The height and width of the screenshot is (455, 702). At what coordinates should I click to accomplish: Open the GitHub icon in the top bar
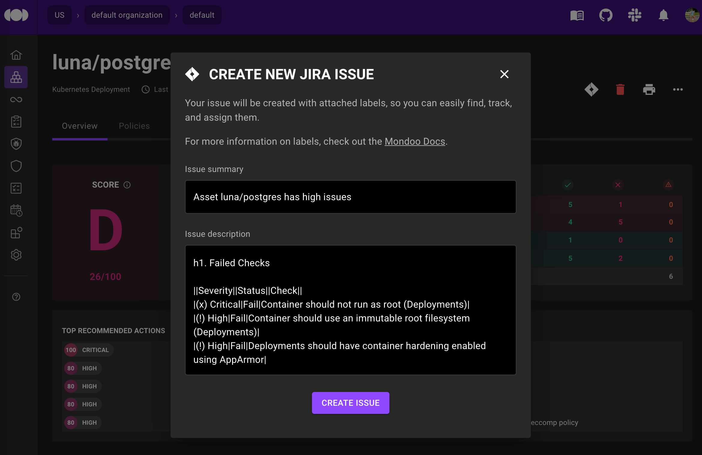click(x=606, y=15)
